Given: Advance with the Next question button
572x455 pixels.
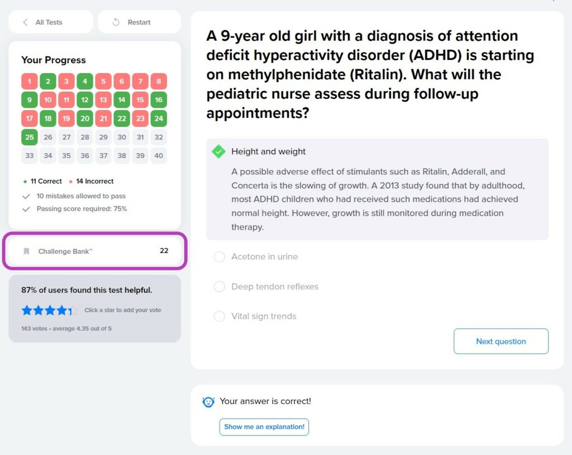Looking at the screenshot, I should (500, 341).
